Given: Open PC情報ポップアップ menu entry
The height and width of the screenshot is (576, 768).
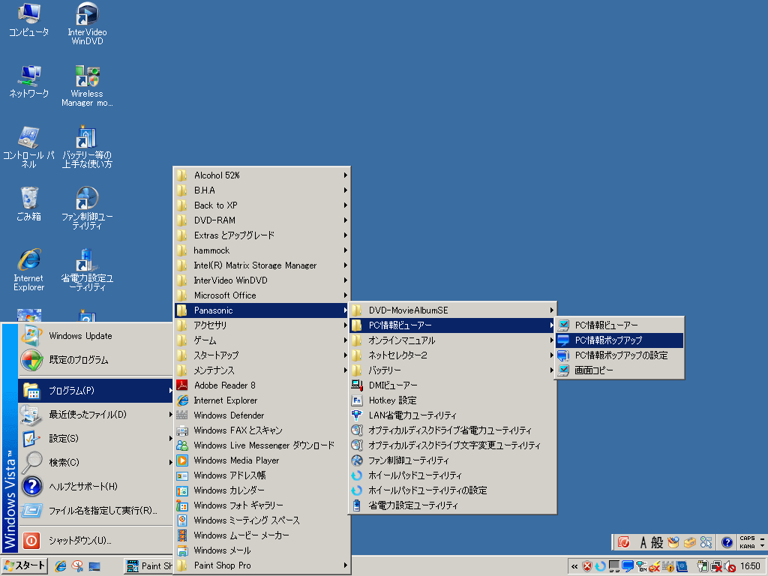Looking at the screenshot, I should (x=619, y=340).
